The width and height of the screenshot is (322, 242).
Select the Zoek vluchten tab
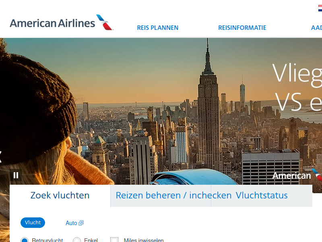60,196
